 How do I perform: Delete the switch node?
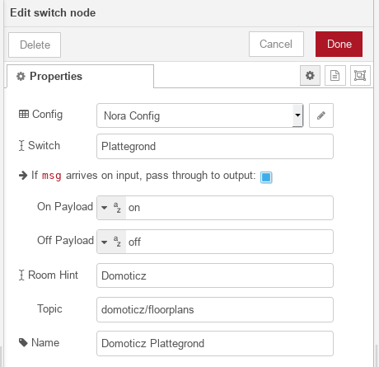[35, 45]
